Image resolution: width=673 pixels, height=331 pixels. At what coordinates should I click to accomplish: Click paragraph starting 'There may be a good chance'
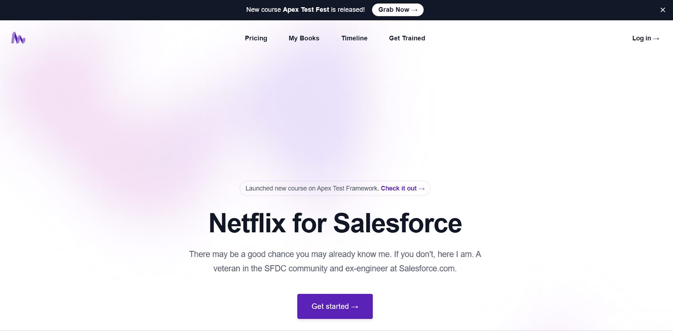tap(335, 261)
